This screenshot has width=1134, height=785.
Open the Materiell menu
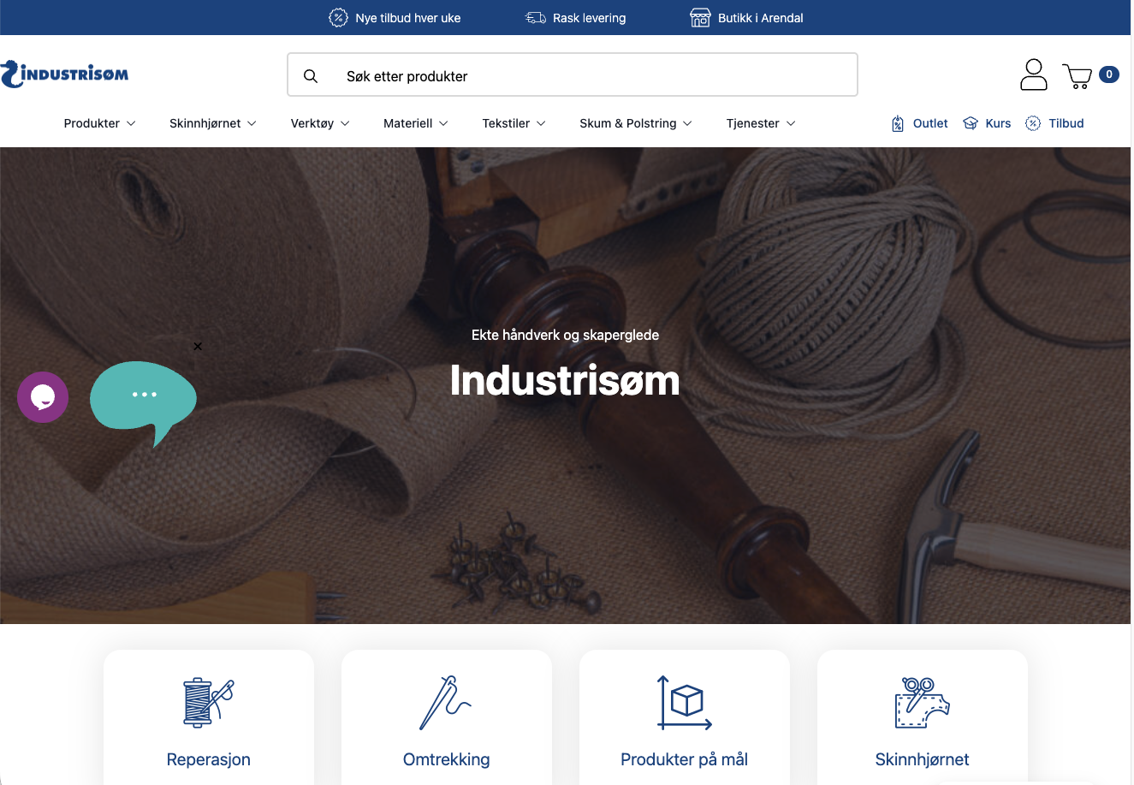point(415,123)
